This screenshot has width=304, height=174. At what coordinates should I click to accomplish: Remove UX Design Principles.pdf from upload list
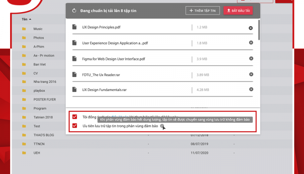pyautogui.click(x=250, y=28)
